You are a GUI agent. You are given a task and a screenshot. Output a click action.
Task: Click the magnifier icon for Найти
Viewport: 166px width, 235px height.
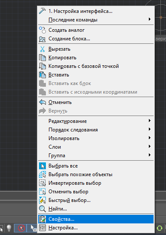coord(42,209)
